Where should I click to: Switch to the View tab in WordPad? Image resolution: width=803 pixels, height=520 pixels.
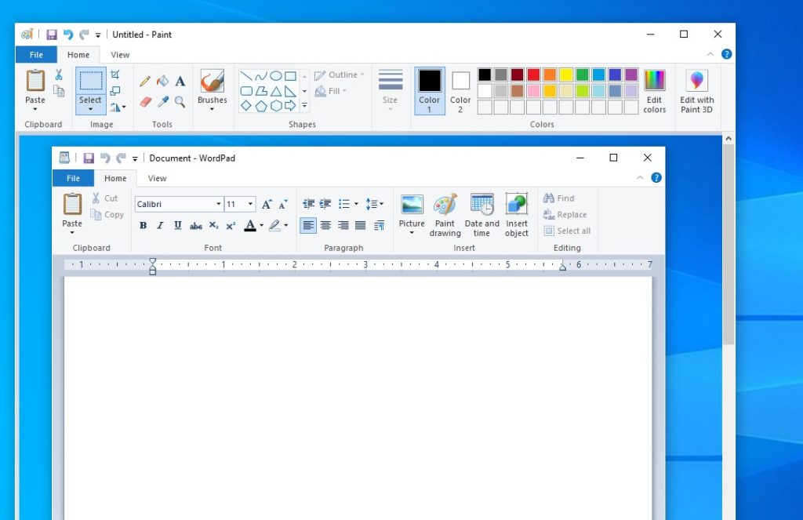point(157,178)
